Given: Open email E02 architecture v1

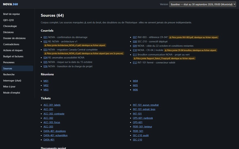Looking at the screenshot, I should [45, 41].
